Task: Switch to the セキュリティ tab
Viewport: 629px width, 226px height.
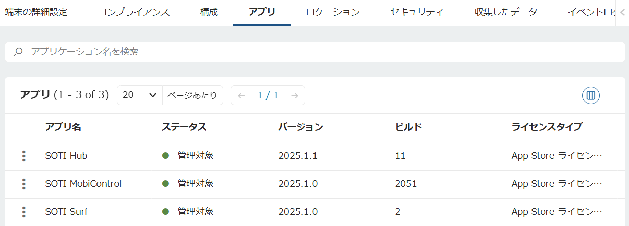Action: [417, 12]
